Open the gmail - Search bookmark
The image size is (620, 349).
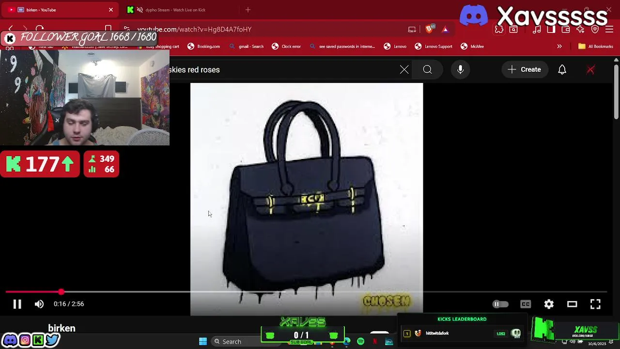tap(247, 47)
